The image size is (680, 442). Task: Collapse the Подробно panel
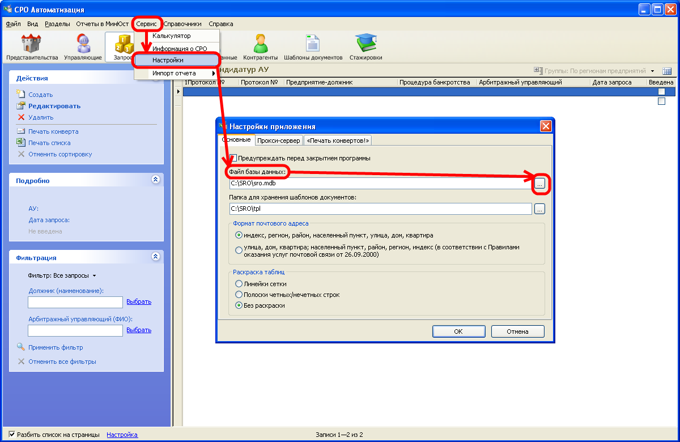tap(156, 180)
